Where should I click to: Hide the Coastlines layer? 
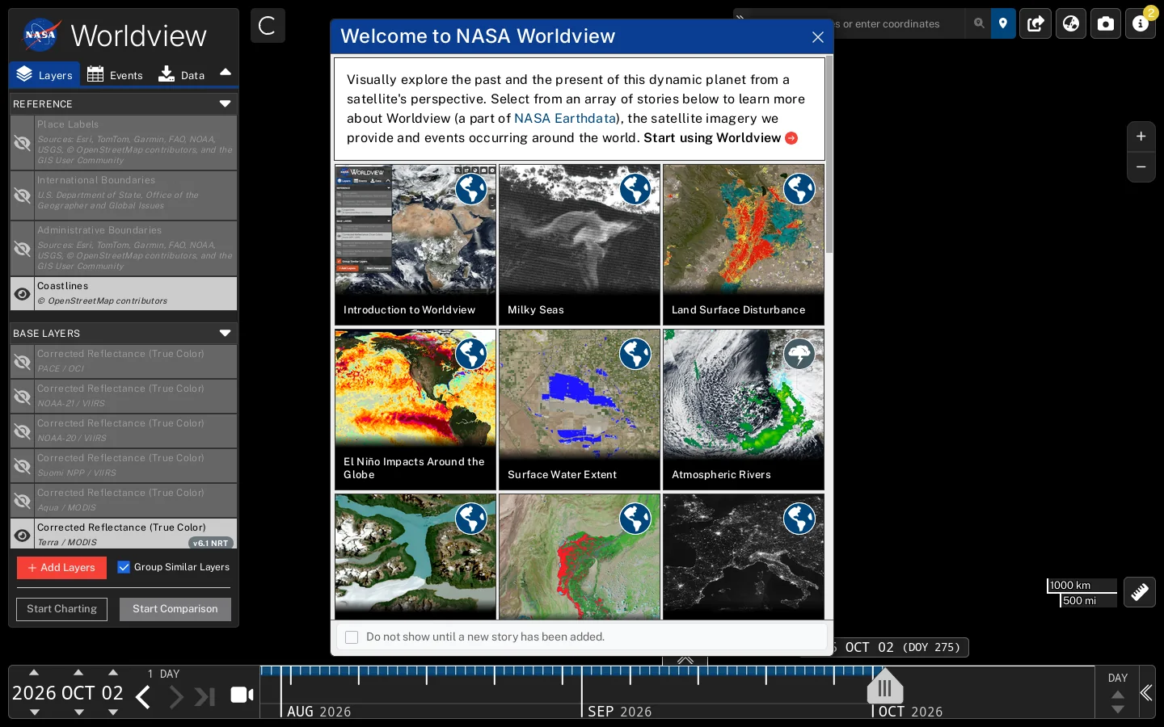pyautogui.click(x=23, y=294)
